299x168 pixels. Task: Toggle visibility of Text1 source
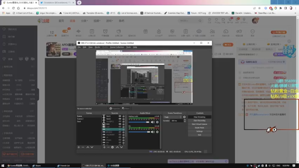pyautogui.click(x=120, y=116)
